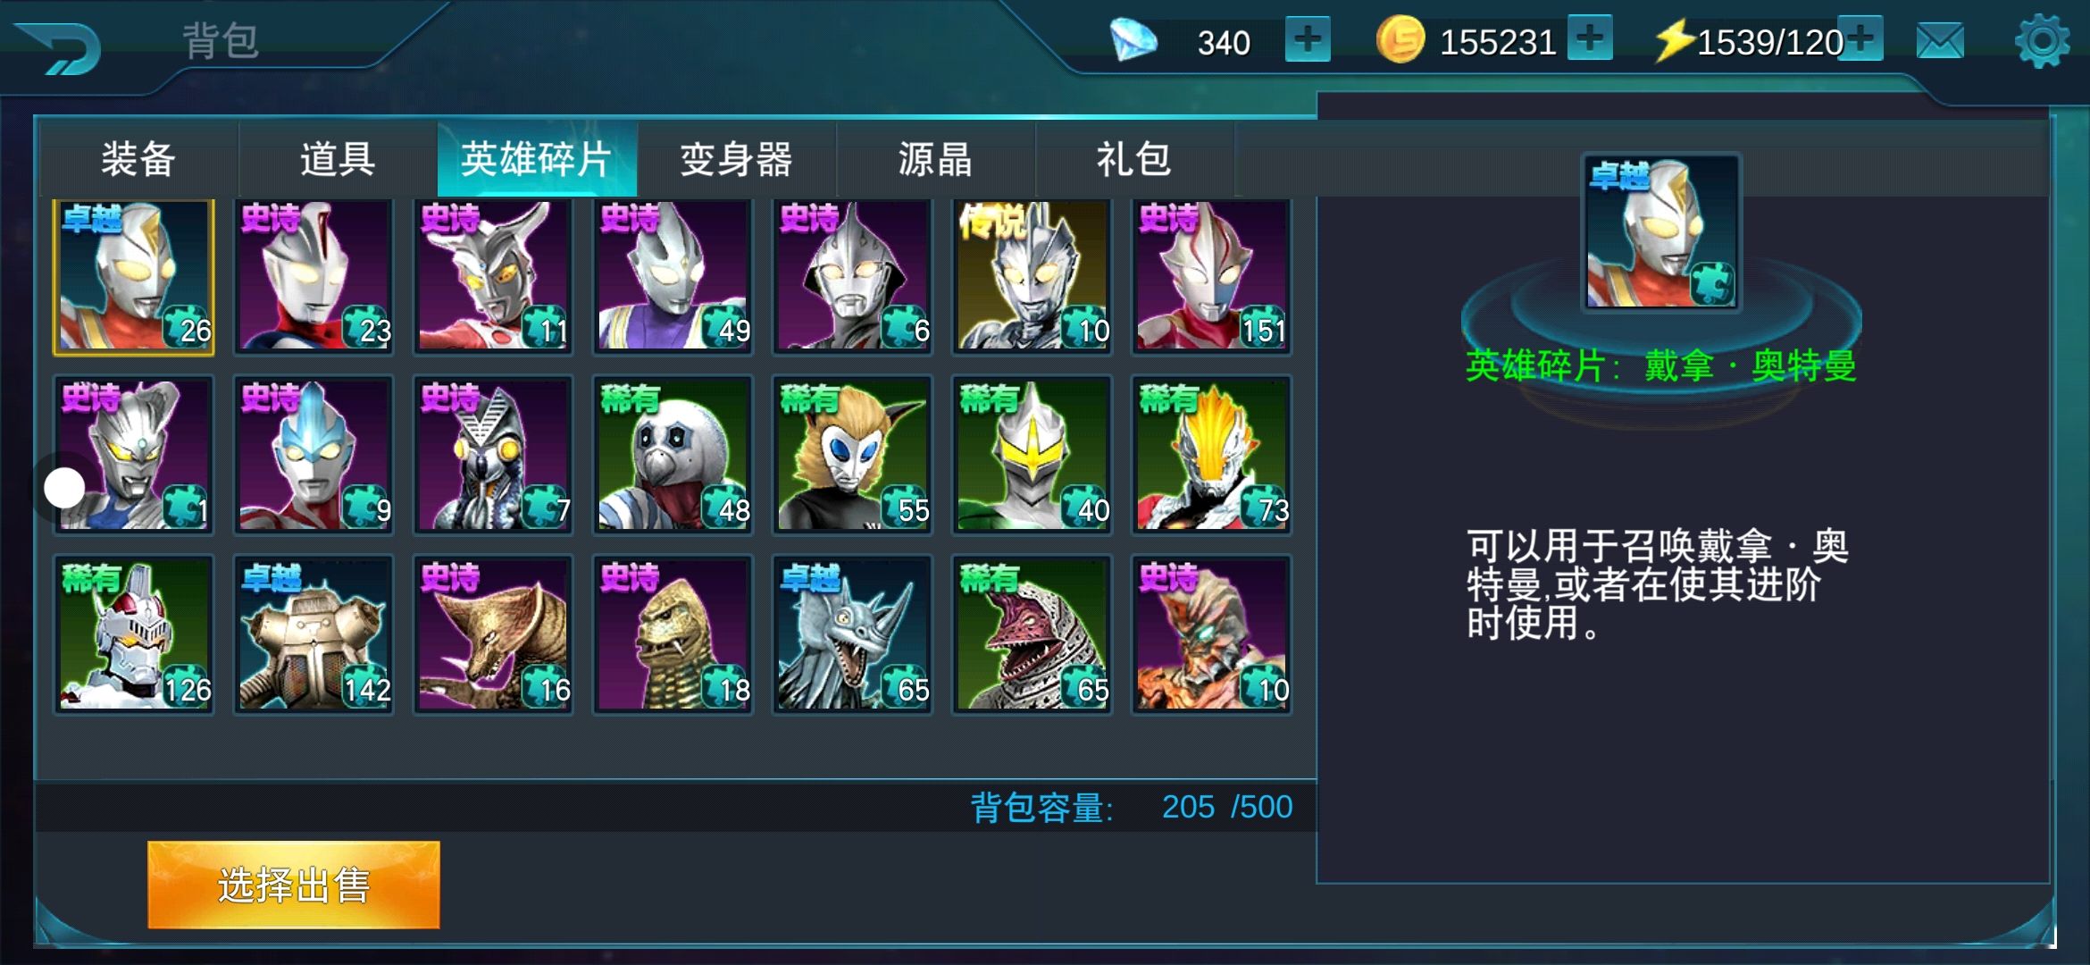Viewport: 2090px width, 965px height.
Task: Tap the blue diamond currency icon
Action: tap(1133, 41)
